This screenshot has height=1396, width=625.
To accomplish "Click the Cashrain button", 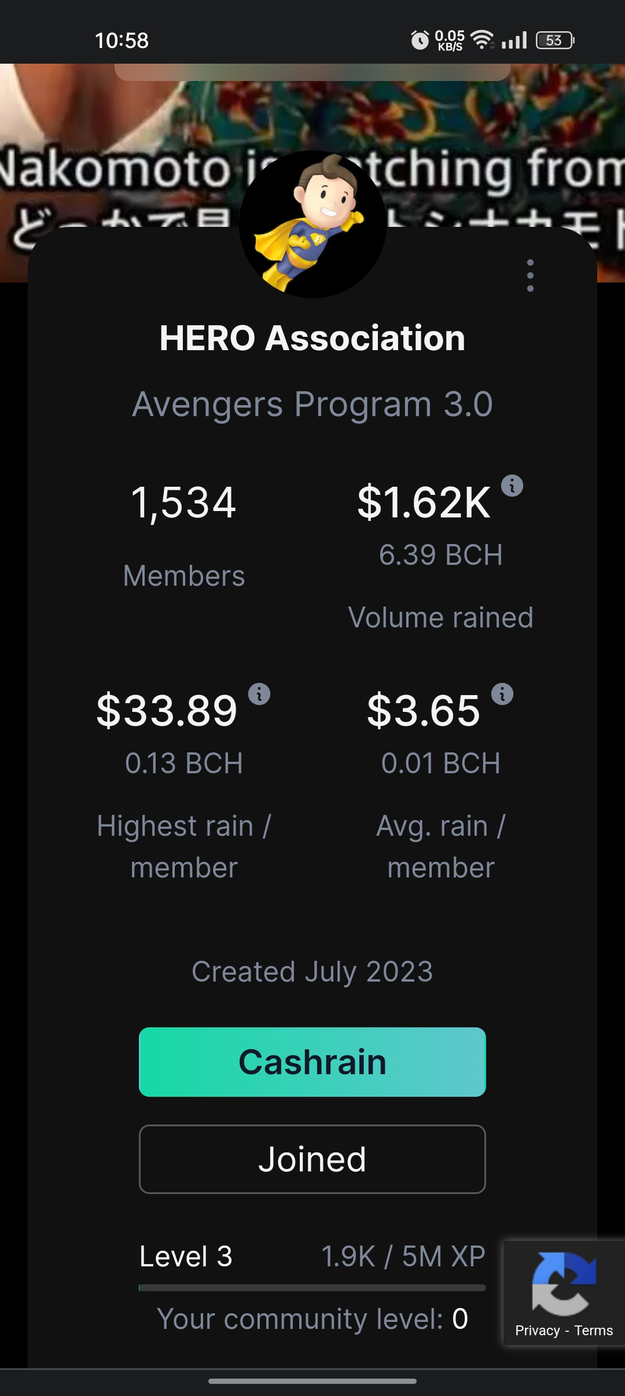I will click(312, 1062).
